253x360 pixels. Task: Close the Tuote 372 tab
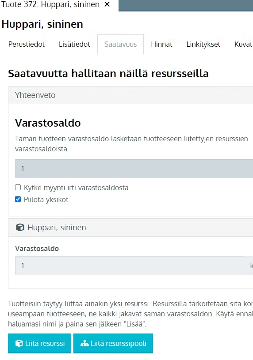(x=107, y=4)
